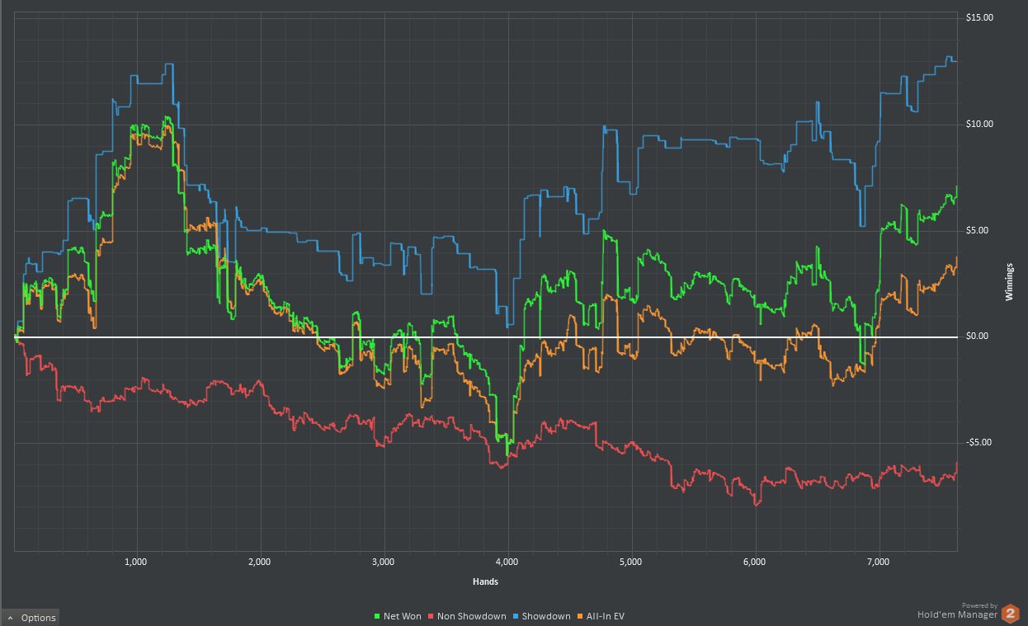The height and width of the screenshot is (626, 1028).
Task: Click the blue Showdown color swatch
Action: (516, 617)
